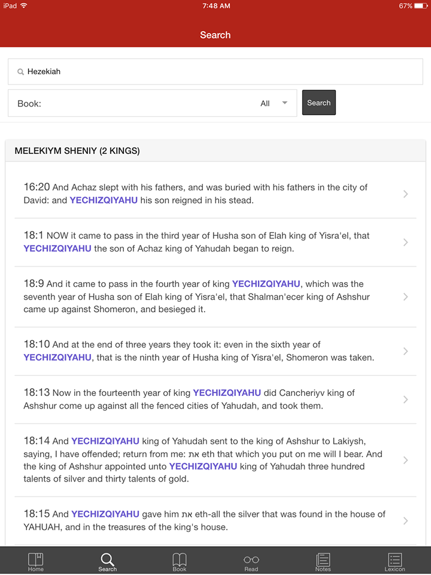Open verse 16:20 via its chevron
The height and width of the screenshot is (575, 431).
point(405,194)
